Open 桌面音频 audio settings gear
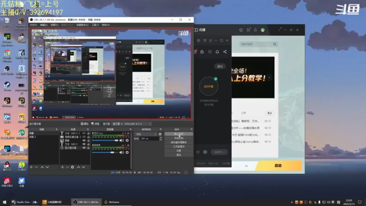Screen dimensions: 366x206 point(127,152)
